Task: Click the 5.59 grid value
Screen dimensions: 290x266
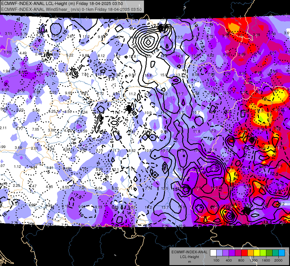Action: (x=84, y=131)
